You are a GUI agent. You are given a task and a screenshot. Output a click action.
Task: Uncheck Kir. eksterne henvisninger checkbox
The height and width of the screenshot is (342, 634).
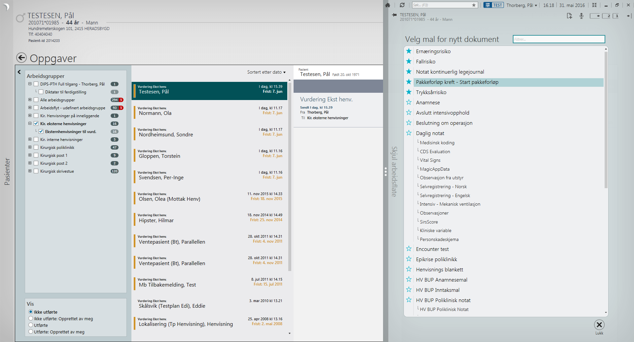pyautogui.click(x=36, y=124)
